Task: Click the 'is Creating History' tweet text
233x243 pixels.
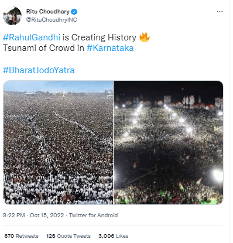Action: pos(100,37)
